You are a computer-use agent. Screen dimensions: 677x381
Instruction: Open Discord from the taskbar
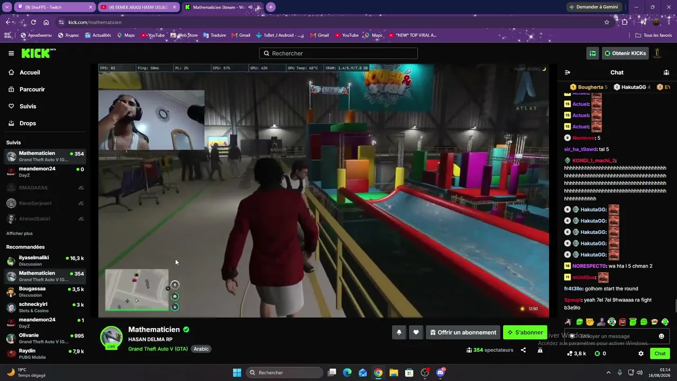(441, 373)
